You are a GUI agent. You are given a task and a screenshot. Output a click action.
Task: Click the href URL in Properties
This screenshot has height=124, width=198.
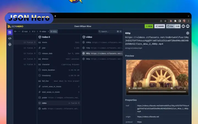[x=163, y=109]
